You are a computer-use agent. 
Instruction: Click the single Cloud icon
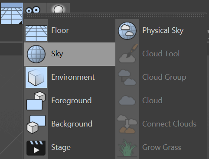click(127, 101)
